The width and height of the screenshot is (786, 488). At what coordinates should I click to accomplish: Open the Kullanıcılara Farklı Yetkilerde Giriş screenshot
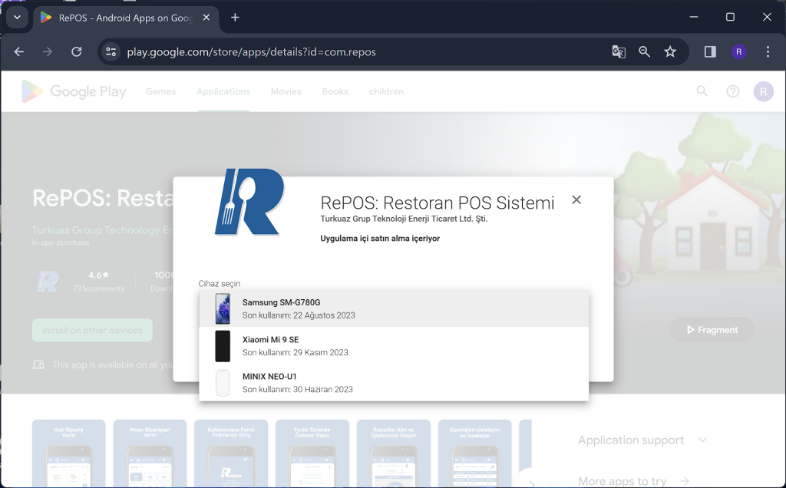coord(231,453)
